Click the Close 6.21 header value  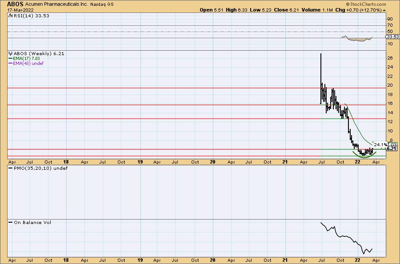click(286, 10)
